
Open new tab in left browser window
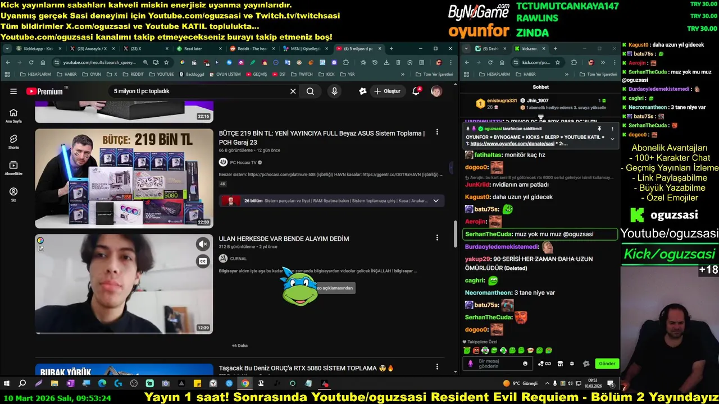coord(392,49)
